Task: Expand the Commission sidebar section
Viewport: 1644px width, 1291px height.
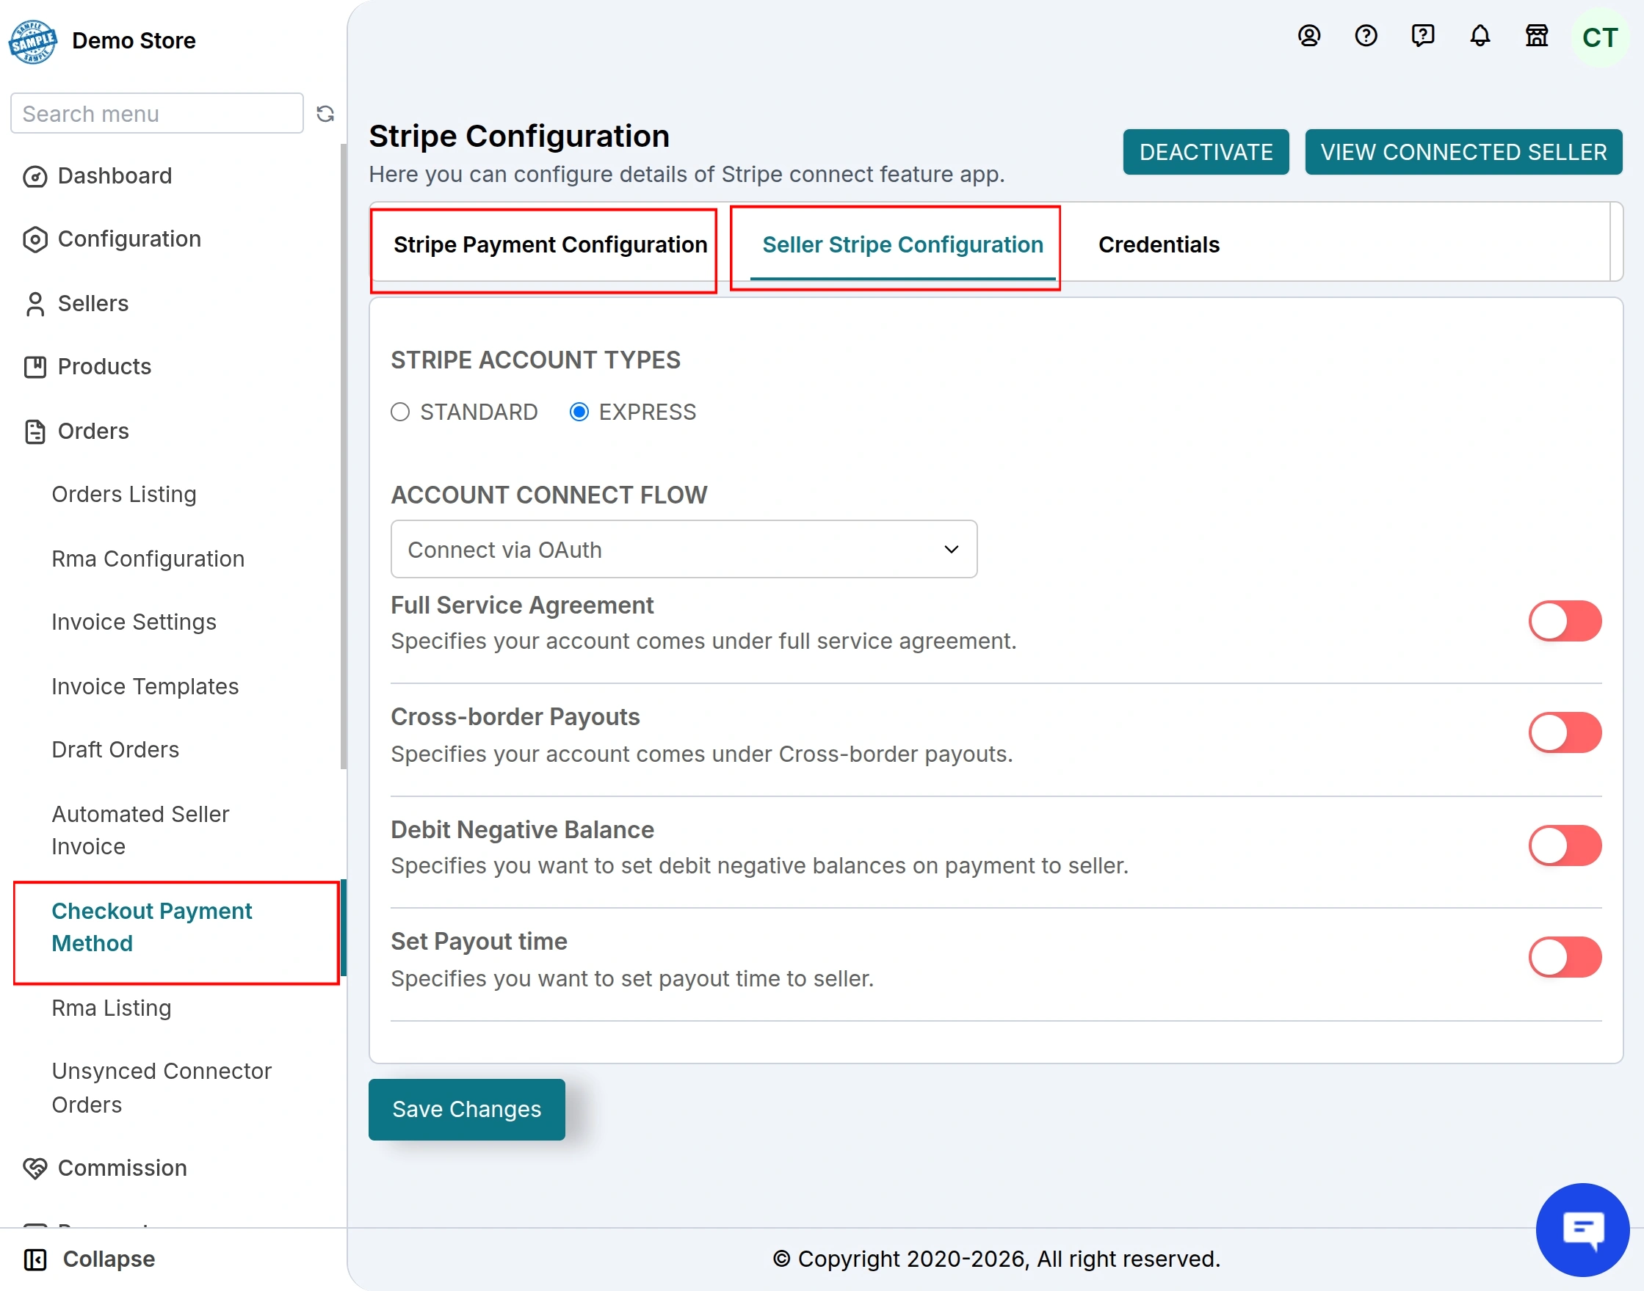Action: 122,1168
